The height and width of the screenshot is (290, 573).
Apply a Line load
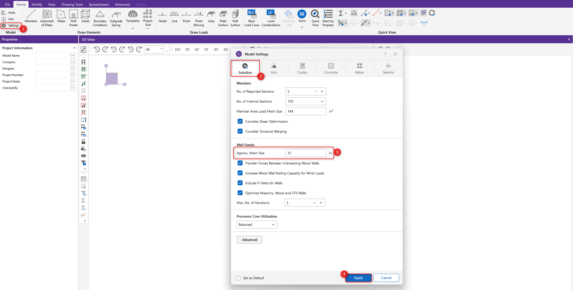tap(174, 16)
